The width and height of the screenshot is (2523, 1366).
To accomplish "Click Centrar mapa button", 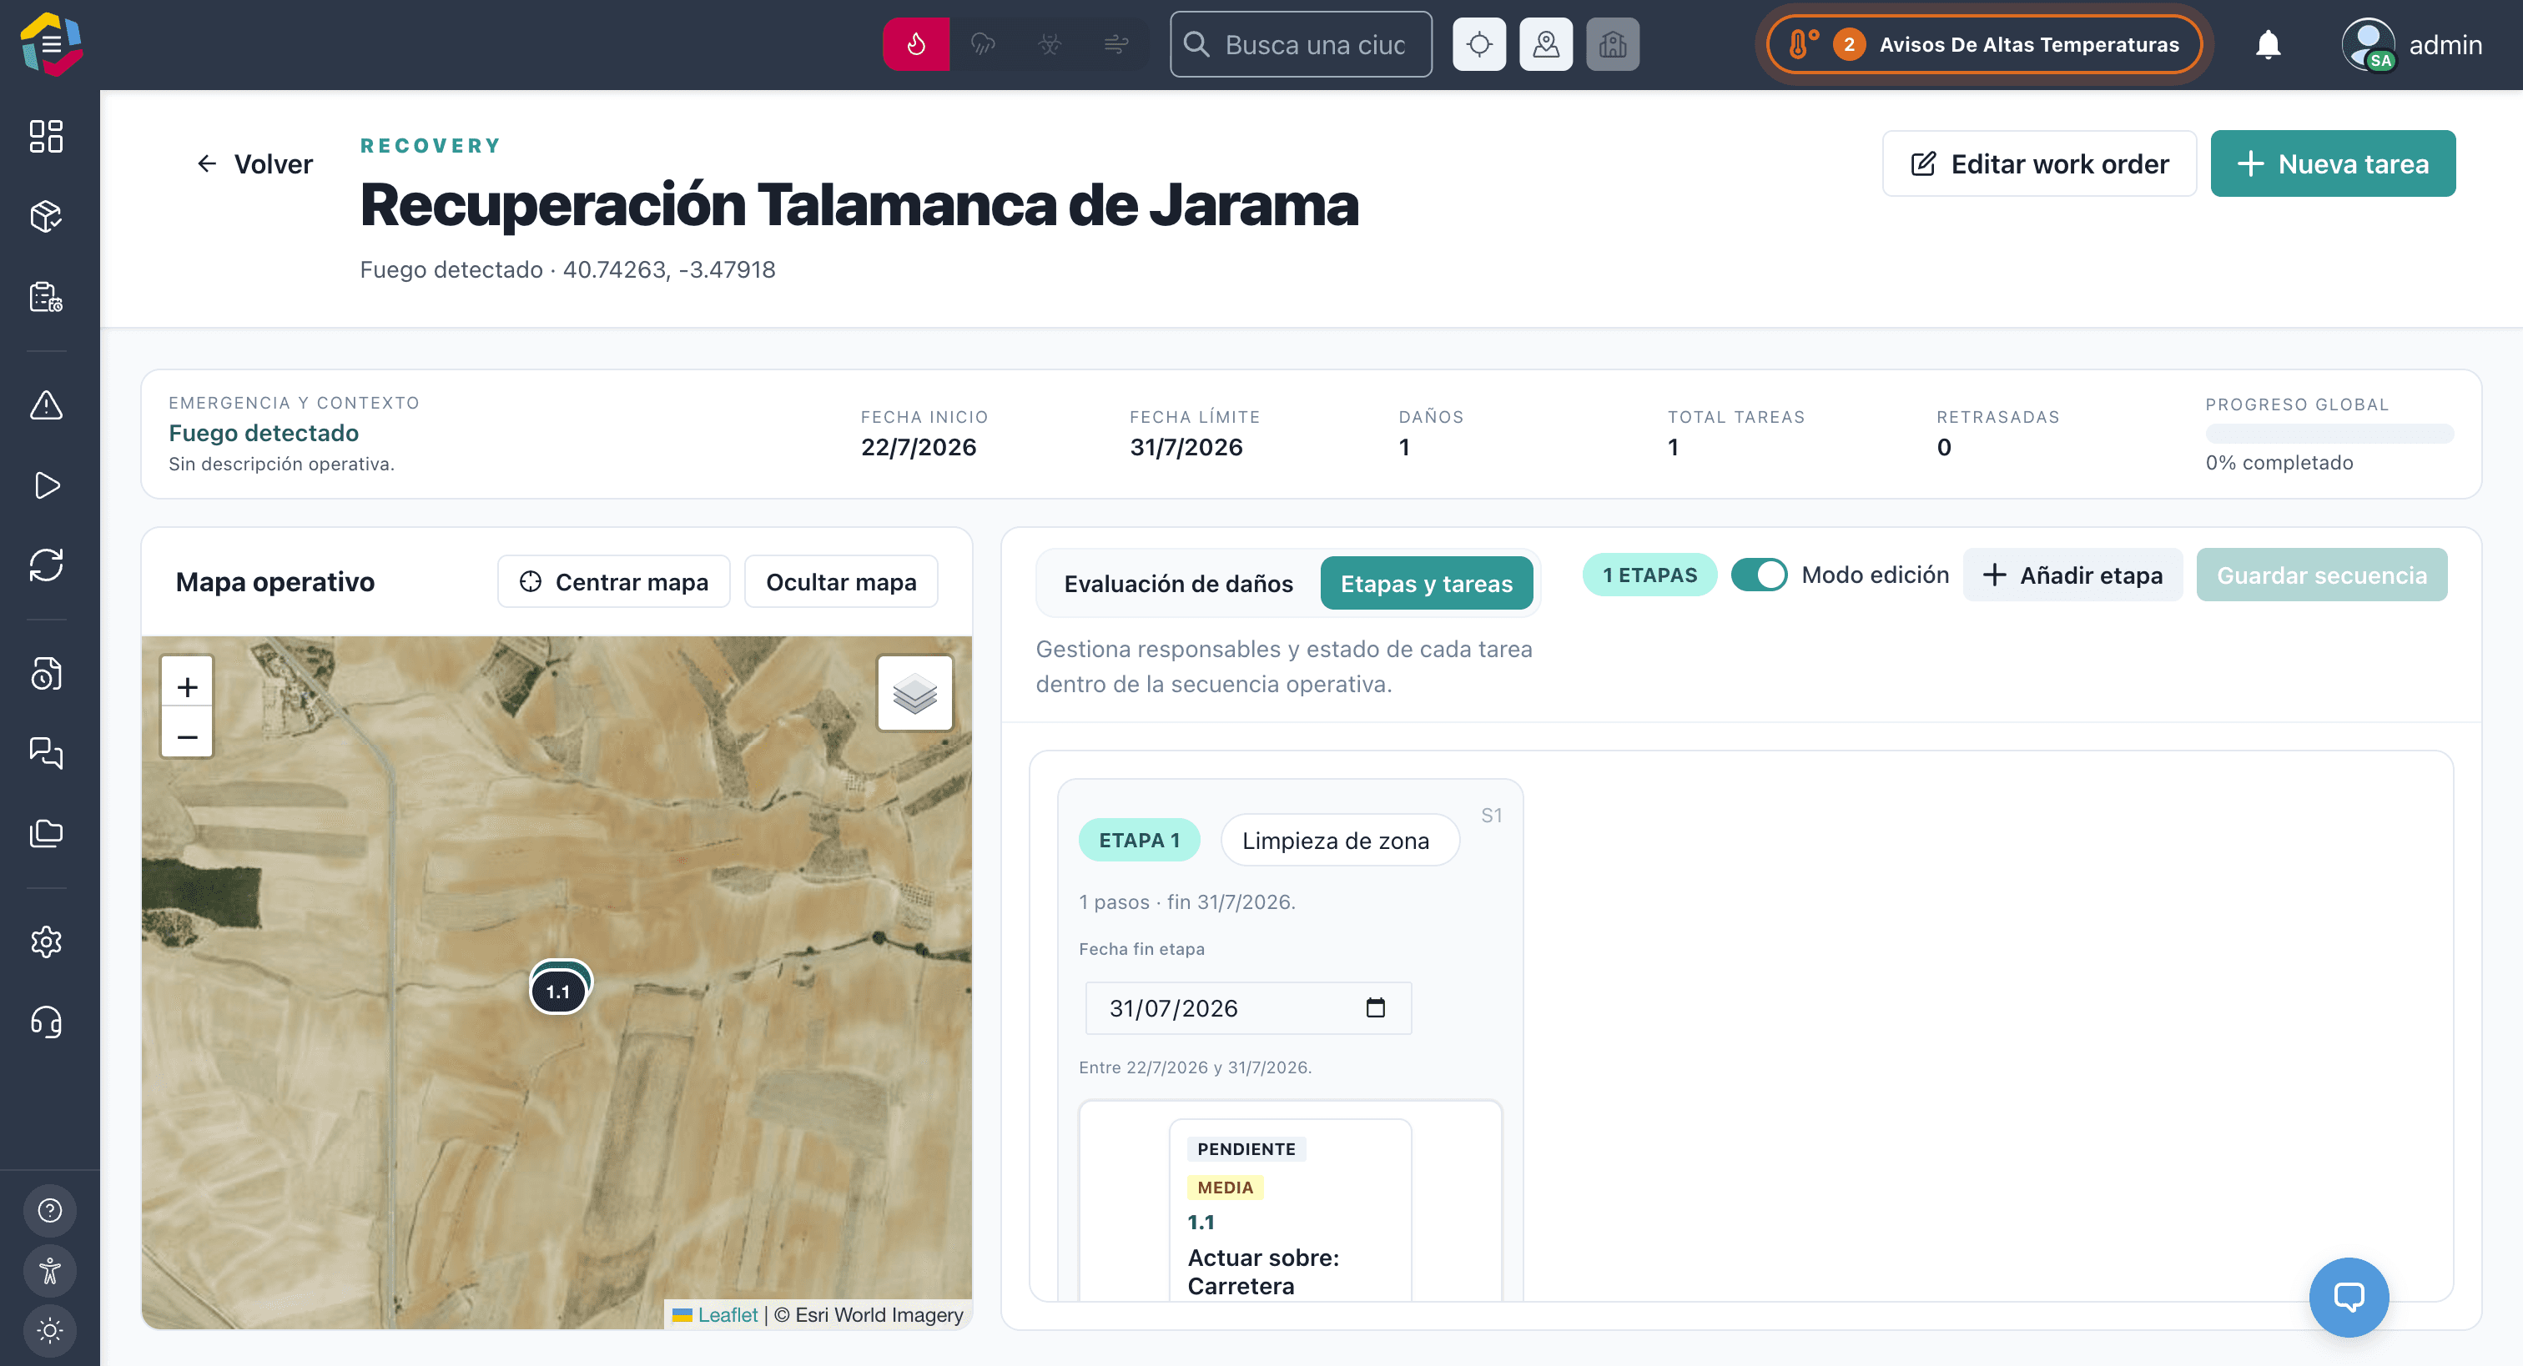I will pos(614,581).
